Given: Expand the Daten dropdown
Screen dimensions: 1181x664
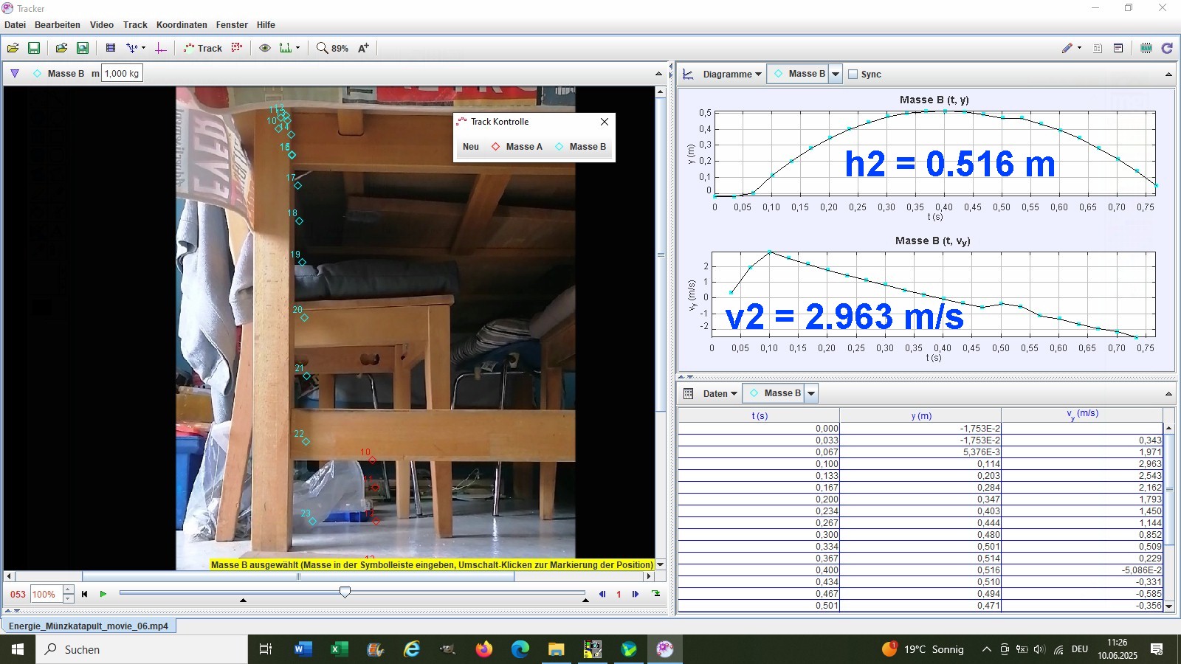Looking at the screenshot, I should [x=720, y=393].
